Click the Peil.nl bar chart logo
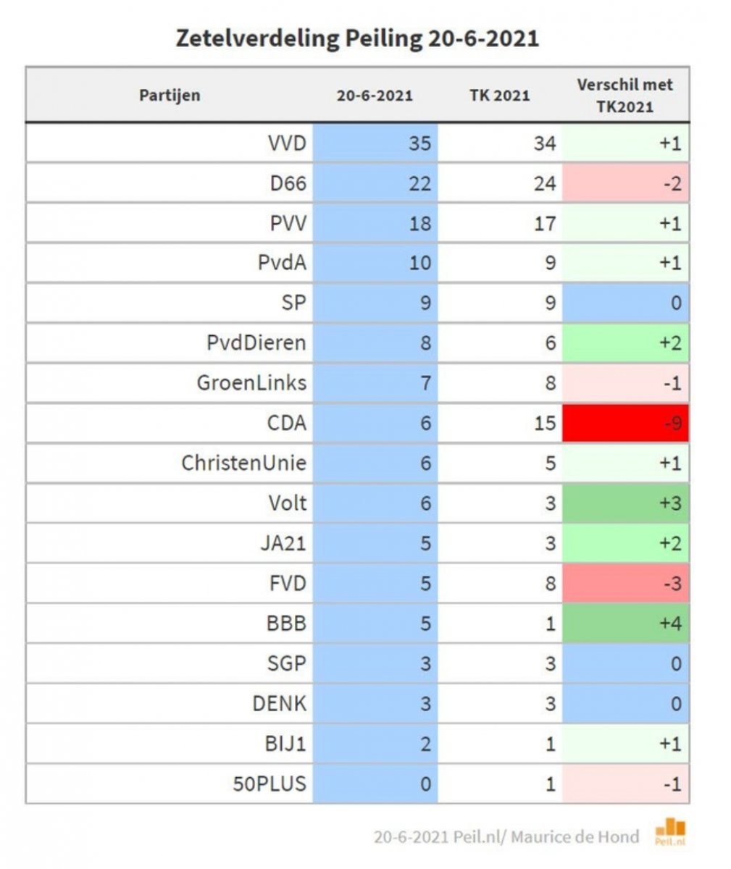 click(670, 832)
